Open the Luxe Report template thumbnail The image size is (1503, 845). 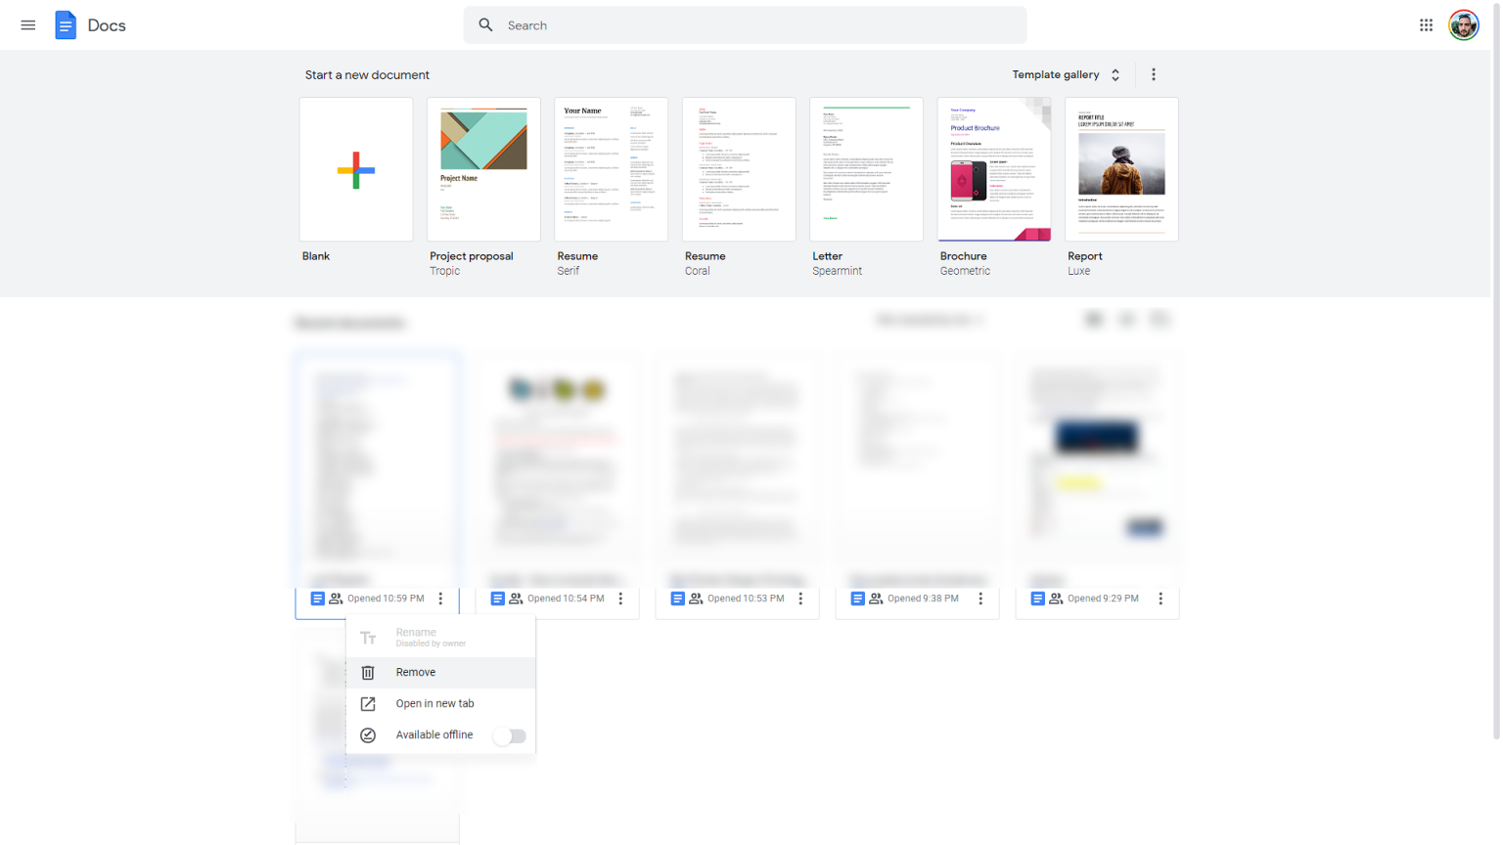(1120, 168)
